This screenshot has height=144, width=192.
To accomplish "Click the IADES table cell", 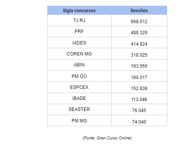I will pyautogui.click(x=79, y=43).
